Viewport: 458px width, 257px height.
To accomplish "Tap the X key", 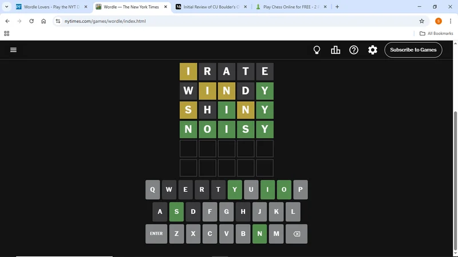I will (x=193, y=234).
